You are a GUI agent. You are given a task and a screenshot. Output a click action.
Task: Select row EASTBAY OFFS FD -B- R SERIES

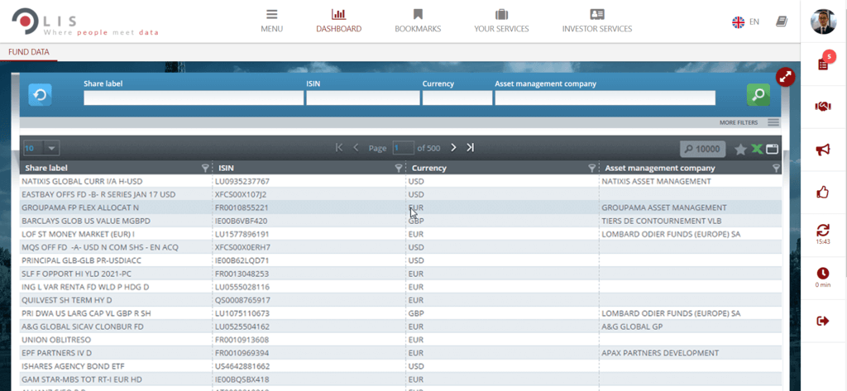[401, 194]
